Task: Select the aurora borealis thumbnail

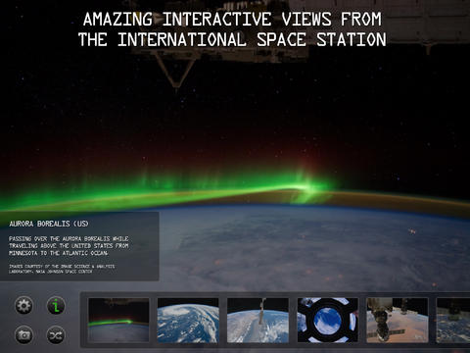Action: (118, 320)
